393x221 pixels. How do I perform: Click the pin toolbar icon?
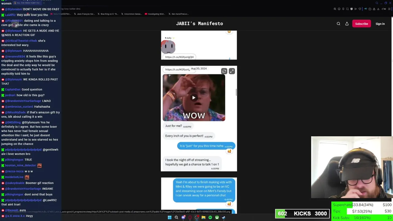coord(343,9)
